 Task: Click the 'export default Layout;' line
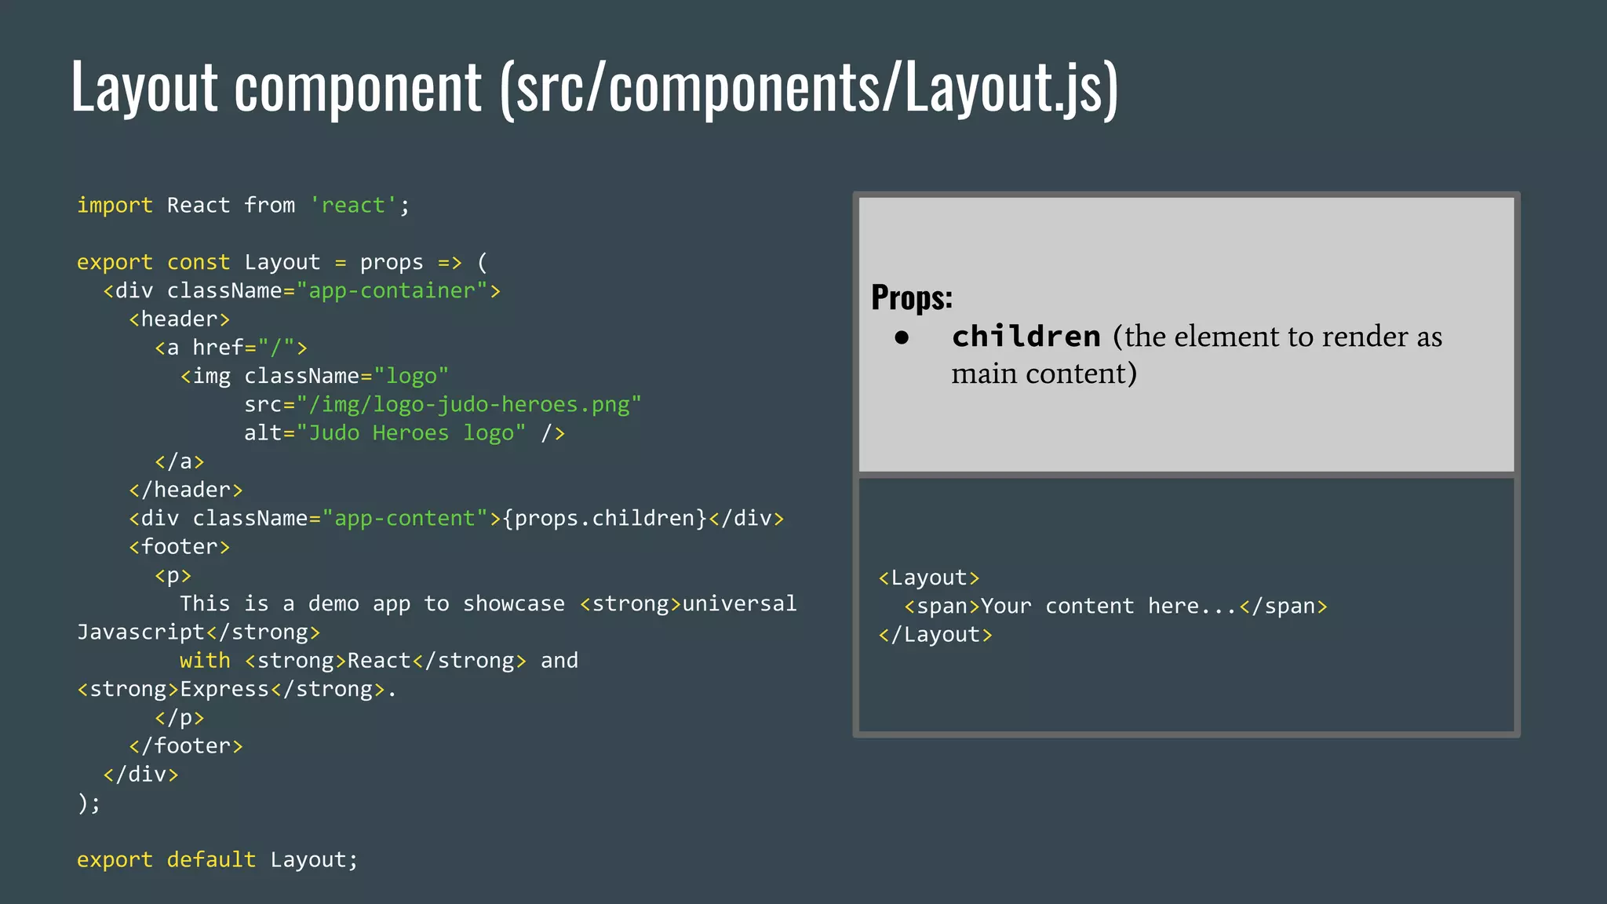point(217,860)
